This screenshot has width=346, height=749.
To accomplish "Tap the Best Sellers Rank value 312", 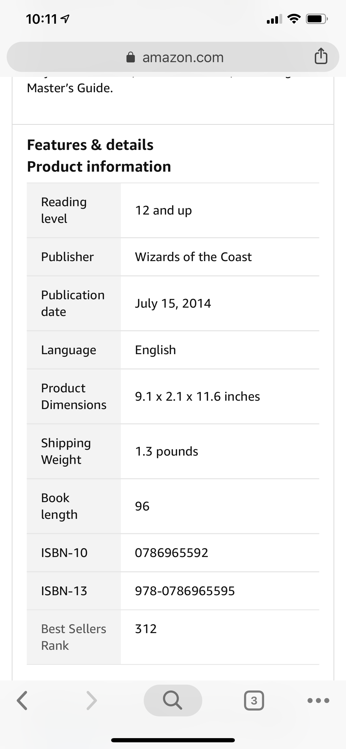I will pyautogui.click(x=146, y=629).
